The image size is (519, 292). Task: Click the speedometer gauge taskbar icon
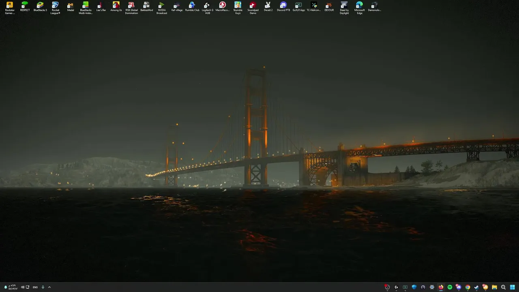(423, 287)
